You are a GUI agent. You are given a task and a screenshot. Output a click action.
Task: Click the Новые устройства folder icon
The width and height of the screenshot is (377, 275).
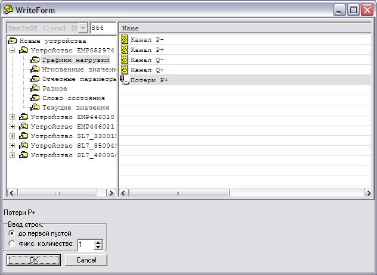click(13, 41)
